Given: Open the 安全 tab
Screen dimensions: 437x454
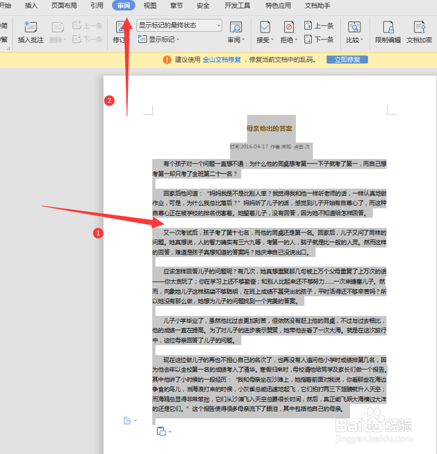Looking at the screenshot, I should point(203,6).
